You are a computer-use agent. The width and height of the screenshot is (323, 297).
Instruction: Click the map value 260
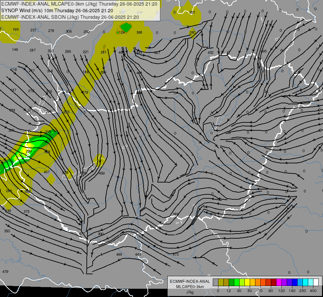click(x=192, y=32)
